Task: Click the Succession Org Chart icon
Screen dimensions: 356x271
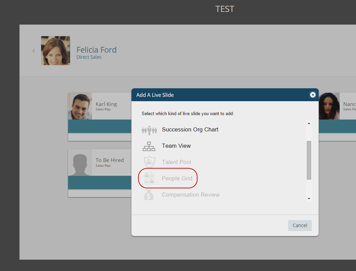Action: tap(149, 130)
